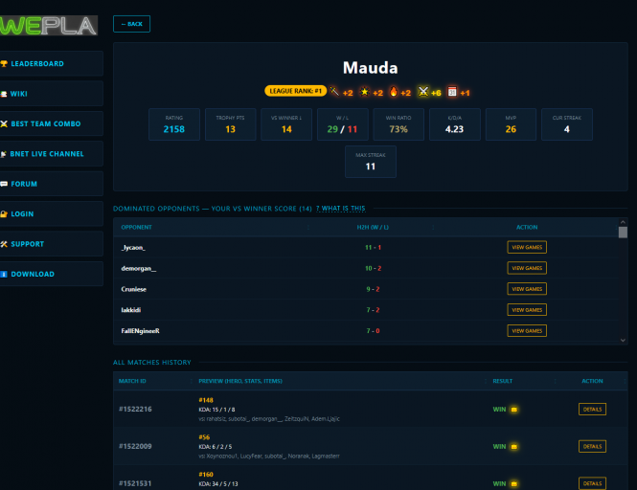Click the gold MVP icon on match #1522009

coord(513,447)
